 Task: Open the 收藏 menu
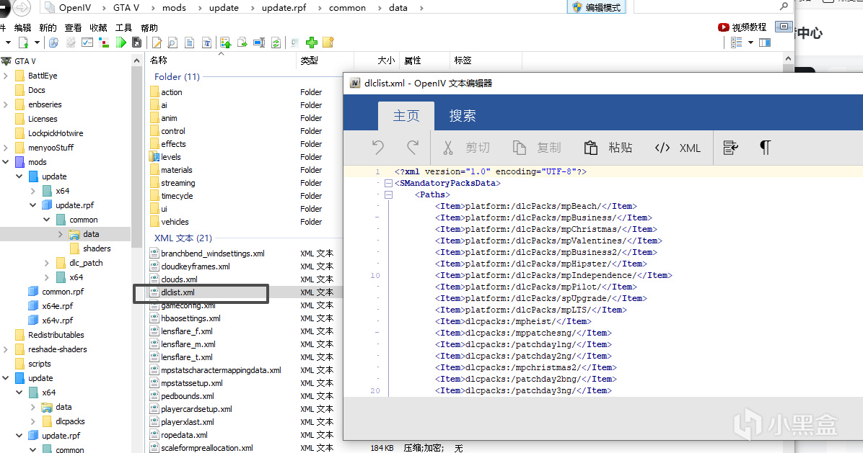(x=99, y=27)
